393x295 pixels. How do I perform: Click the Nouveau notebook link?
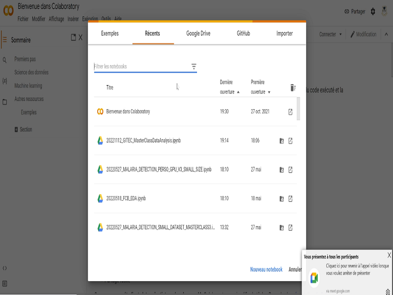(x=266, y=269)
